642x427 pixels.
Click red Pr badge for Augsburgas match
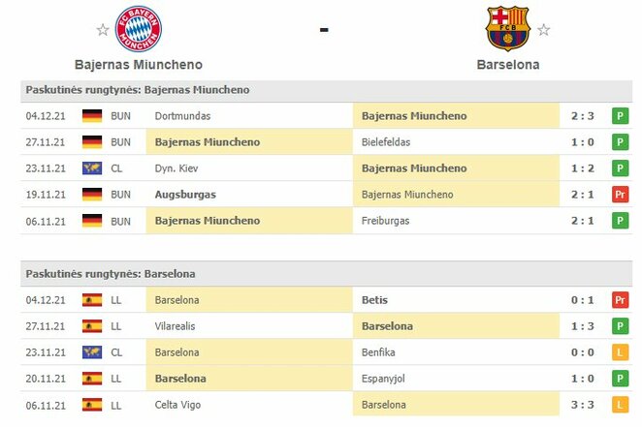click(619, 195)
